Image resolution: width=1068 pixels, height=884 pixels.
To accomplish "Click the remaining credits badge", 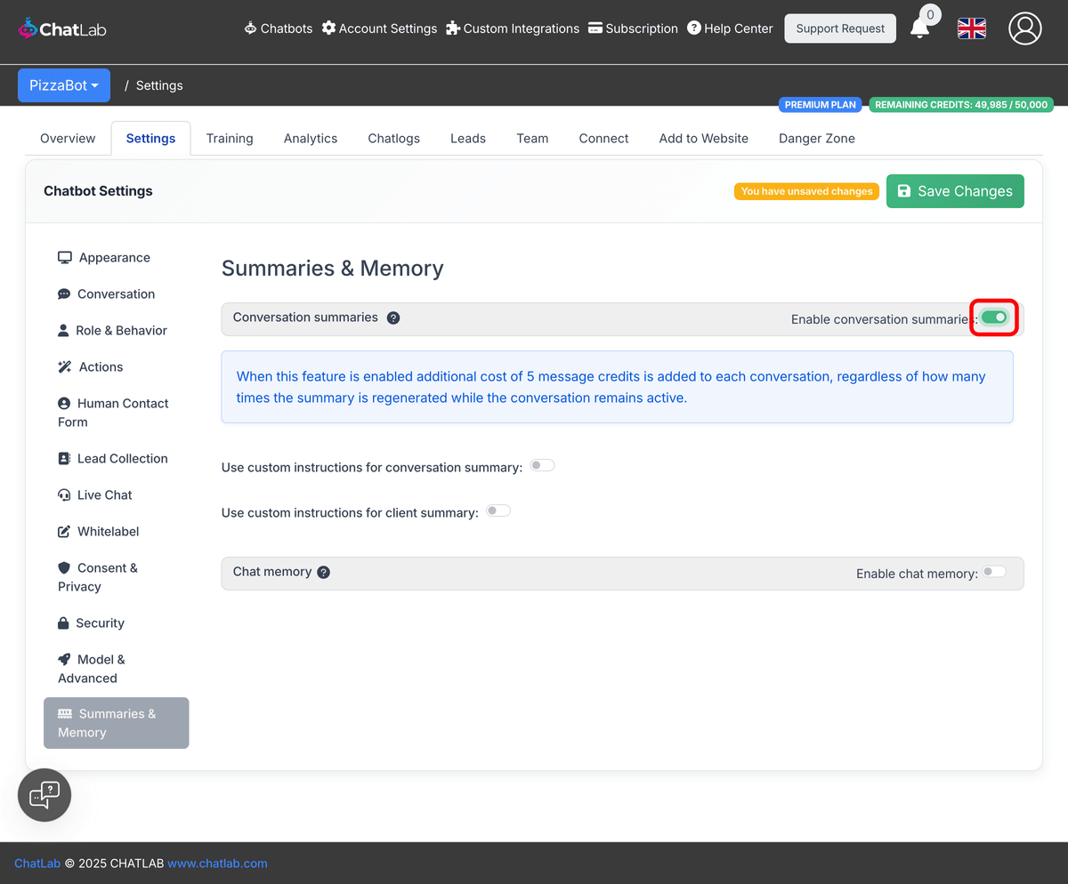I will click(x=961, y=104).
